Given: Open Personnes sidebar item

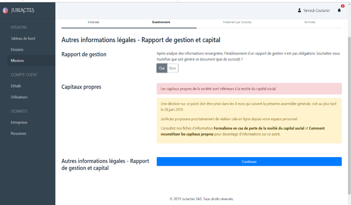Looking at the screenshot, I should 18,133.
